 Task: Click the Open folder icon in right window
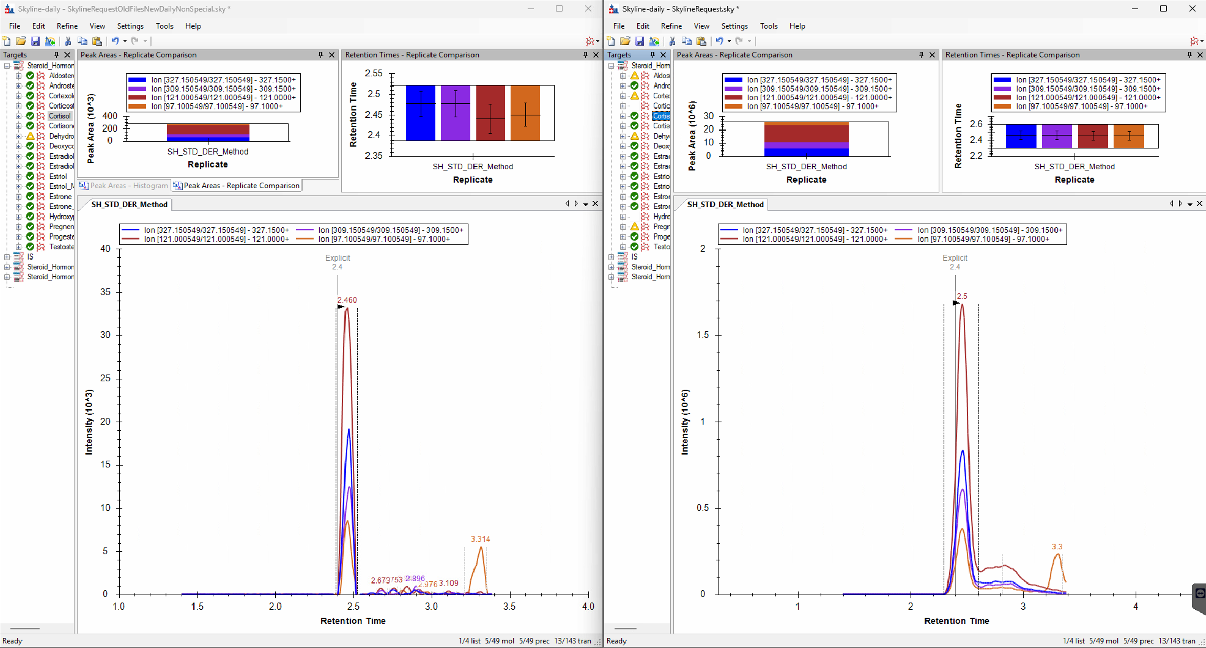(625, 41)
